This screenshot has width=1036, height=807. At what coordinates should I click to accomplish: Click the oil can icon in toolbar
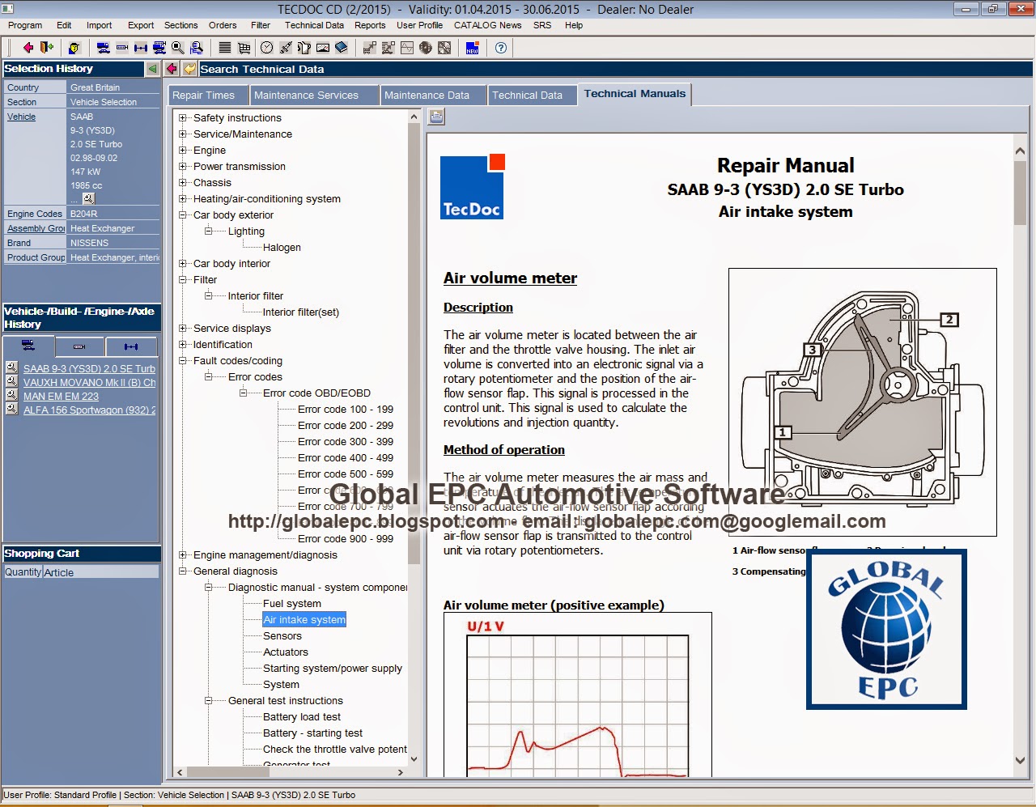(304, 48)
